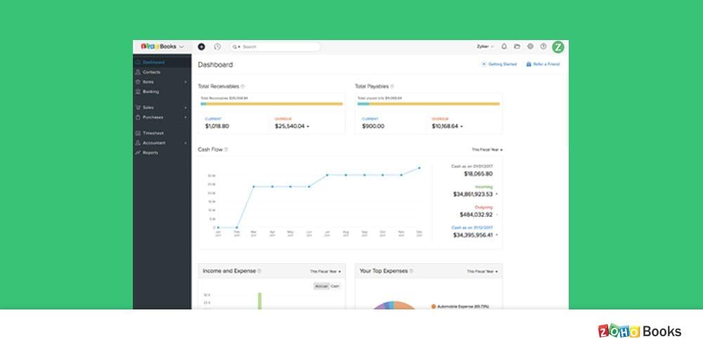Viewport: 703px width, 339px height.
Task: Click the Outgoing amount $484,032.92
Action: [x=476, y=215]
